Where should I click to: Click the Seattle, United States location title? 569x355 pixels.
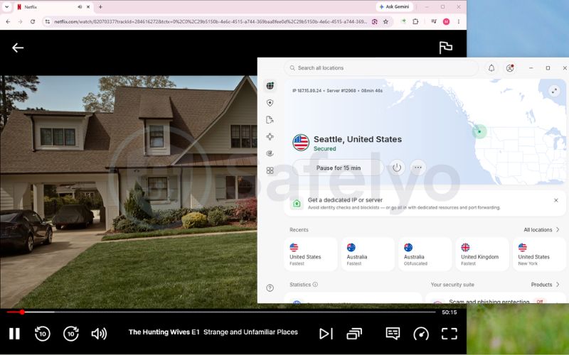coord(358,139)
